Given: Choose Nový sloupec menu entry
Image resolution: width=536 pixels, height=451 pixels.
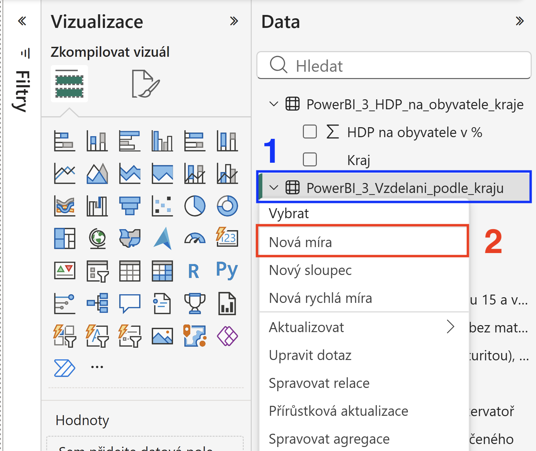Looking at the screenshot, I should point(364,270).
